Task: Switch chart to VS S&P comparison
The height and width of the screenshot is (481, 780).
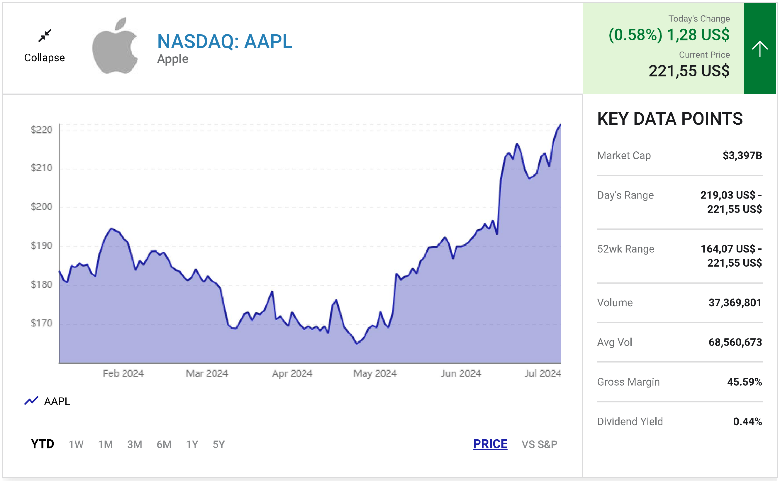Action: 539,444
